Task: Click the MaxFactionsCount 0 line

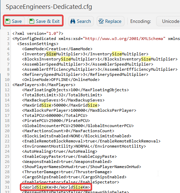Action: [x=68, y=131]
